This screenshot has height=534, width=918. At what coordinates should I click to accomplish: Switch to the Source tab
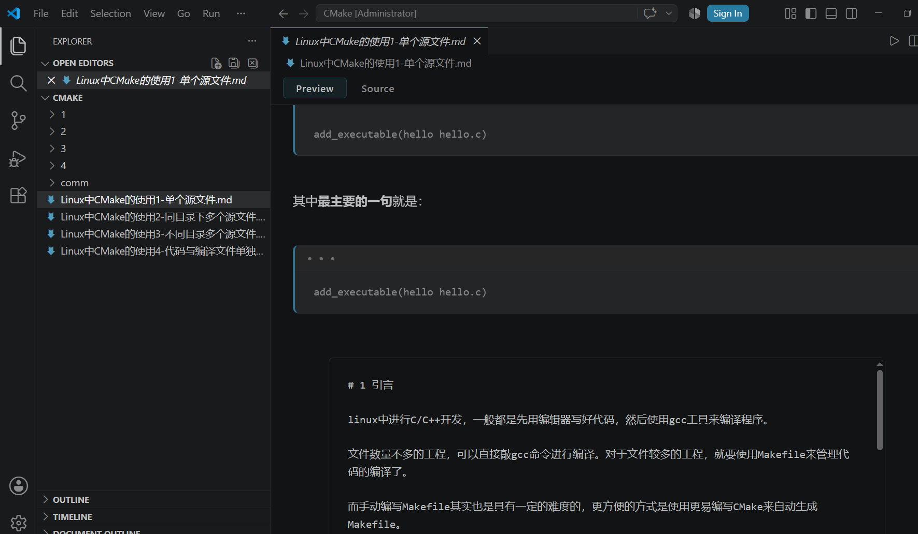click(378, 88)
